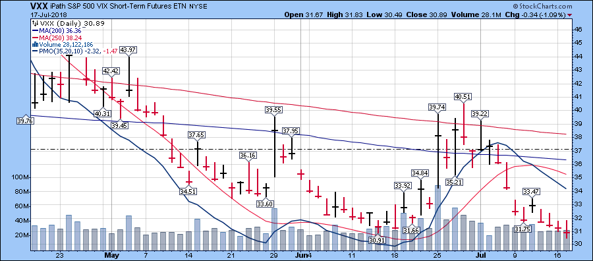Click the 30.91 low price label
The image size is (593, 261).
(x=378, y=239)
